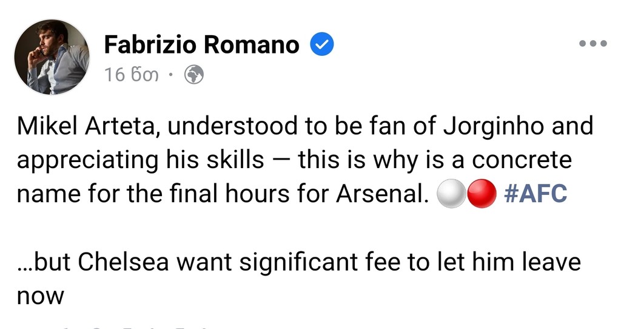Click the "16 წთ" post timestamp

(131, 75)
